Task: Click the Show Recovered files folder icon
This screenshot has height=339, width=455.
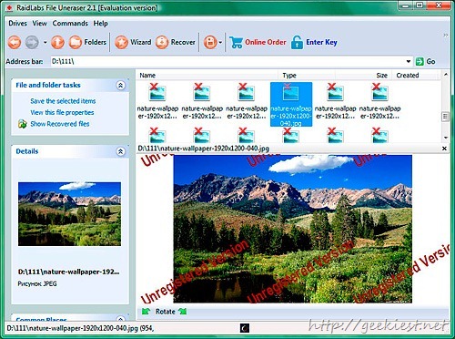Action: pos(23,124)
